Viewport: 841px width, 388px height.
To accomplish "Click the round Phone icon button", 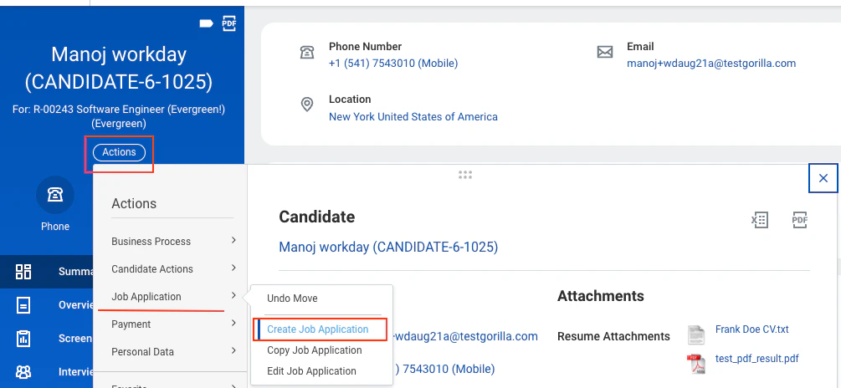I will click(54, 195).
